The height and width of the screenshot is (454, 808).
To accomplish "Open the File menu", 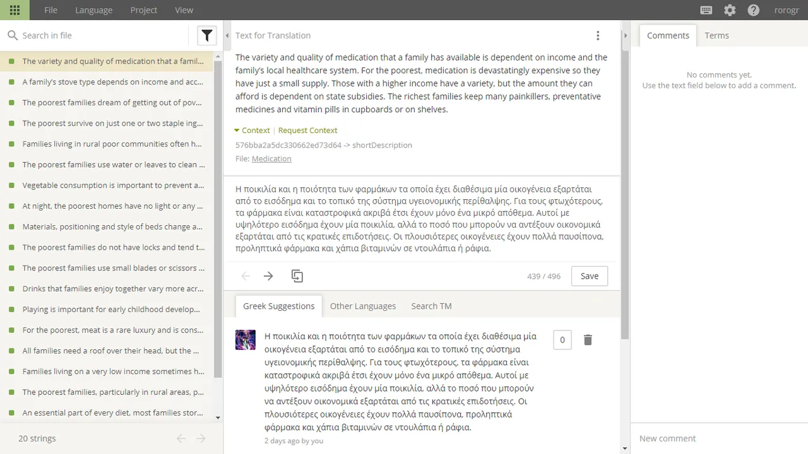I will (x=50, y=10).
